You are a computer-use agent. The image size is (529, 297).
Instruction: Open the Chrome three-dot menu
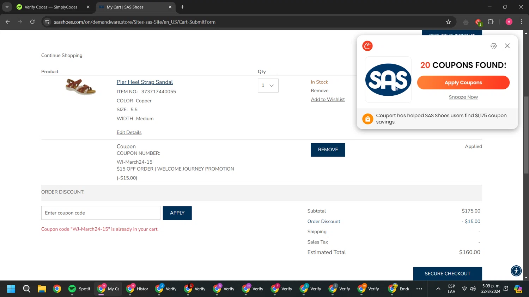[521, 22]
